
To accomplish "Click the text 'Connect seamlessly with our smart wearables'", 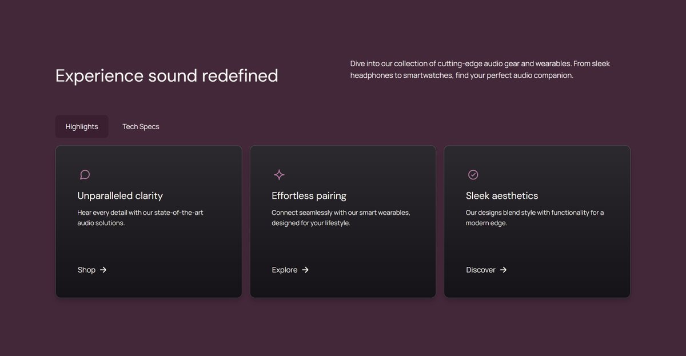I will (341, 213).
